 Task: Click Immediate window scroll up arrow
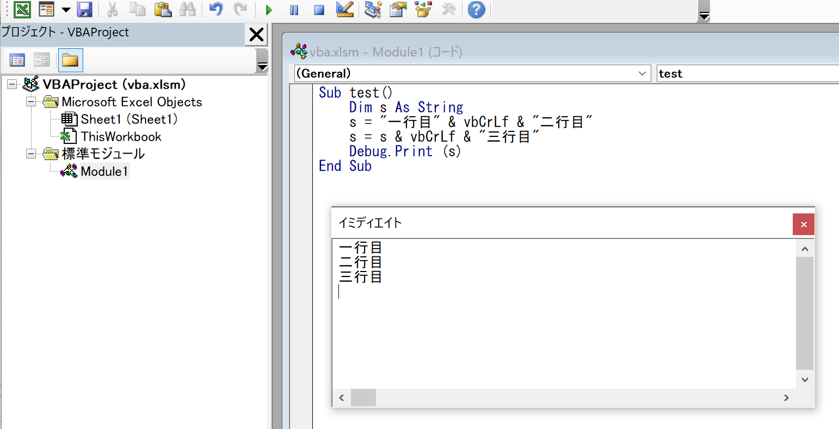click(x=805, y=249)
